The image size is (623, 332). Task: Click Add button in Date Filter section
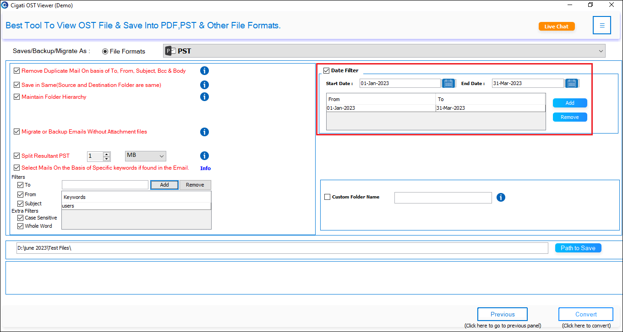[x=570, y=103]
